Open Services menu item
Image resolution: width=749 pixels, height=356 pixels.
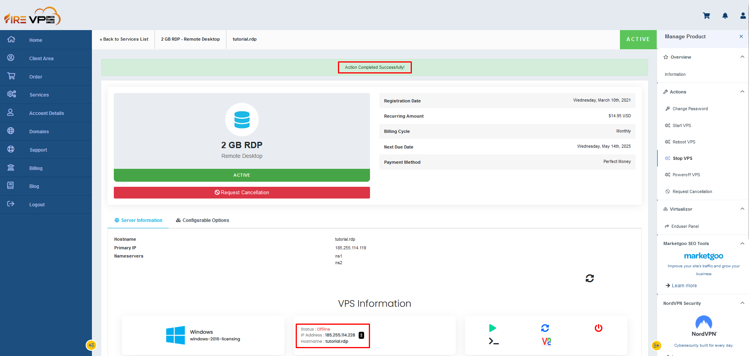coord(39,95)
